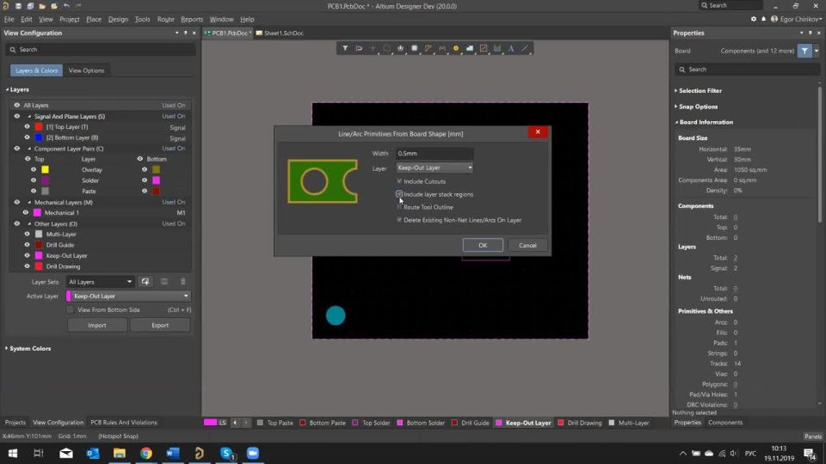Toggle the Include Cutouts checkbox
Viewport: 826px width, 464px height.
coord(399,181)
